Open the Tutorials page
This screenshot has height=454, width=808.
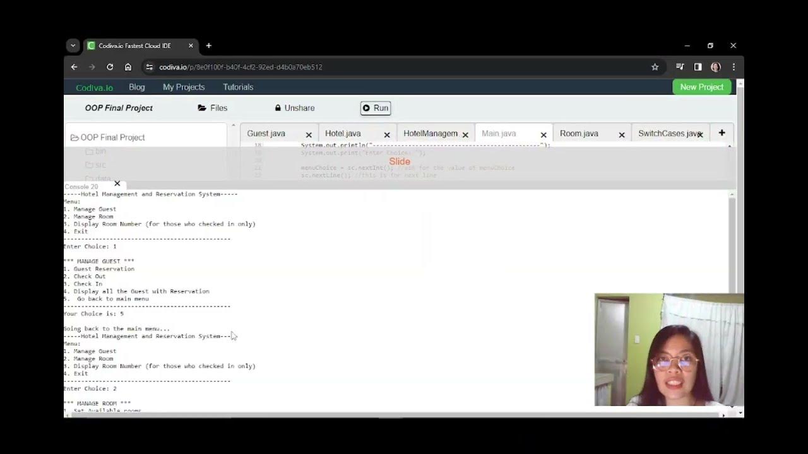click(238, 87)
